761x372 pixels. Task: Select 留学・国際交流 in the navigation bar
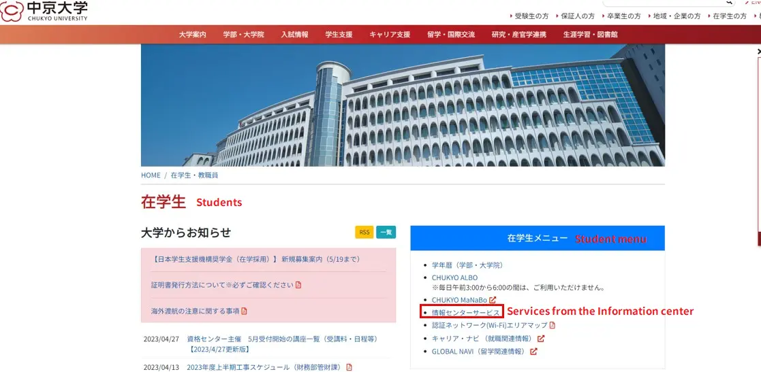[451, 35]
